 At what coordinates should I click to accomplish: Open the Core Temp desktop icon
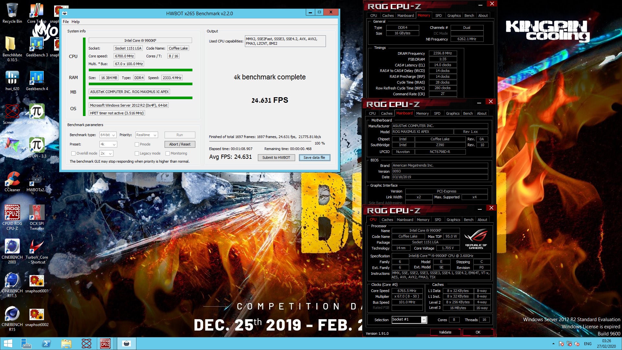(x=37, y=13)
